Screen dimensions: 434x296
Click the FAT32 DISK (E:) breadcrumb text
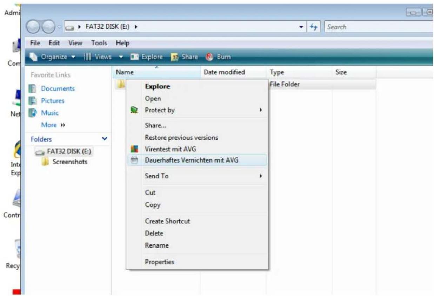108,27
